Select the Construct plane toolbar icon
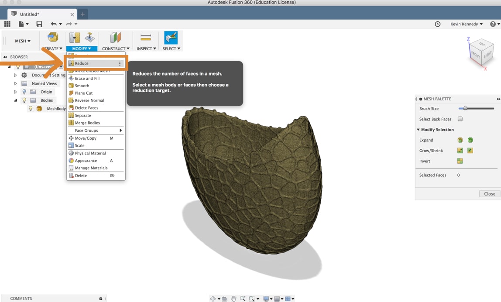The image size is (501, 302). coord(115,38)
